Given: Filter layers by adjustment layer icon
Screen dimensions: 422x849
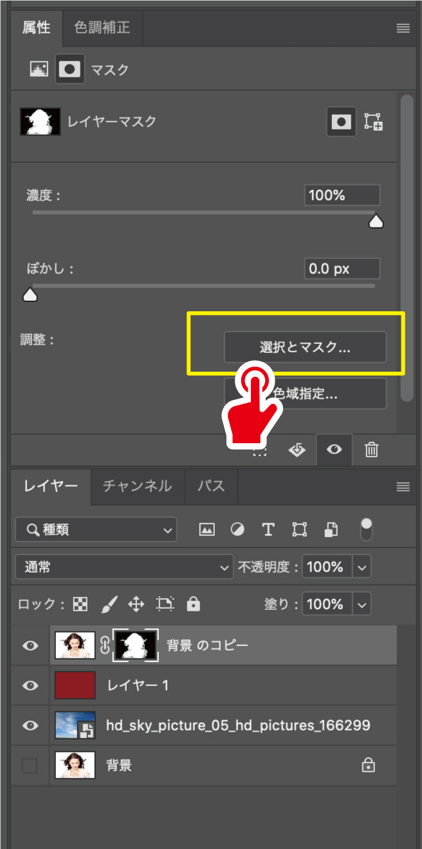Looking at the screenshot, I should [x=237, y=529].
